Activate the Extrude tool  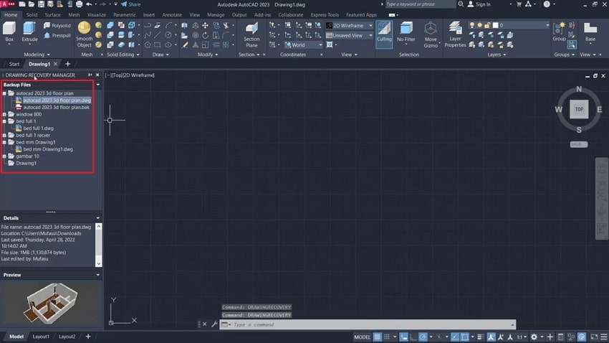click(29, 32)
